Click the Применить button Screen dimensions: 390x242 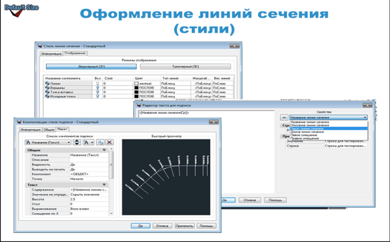[x=184, y=226]
